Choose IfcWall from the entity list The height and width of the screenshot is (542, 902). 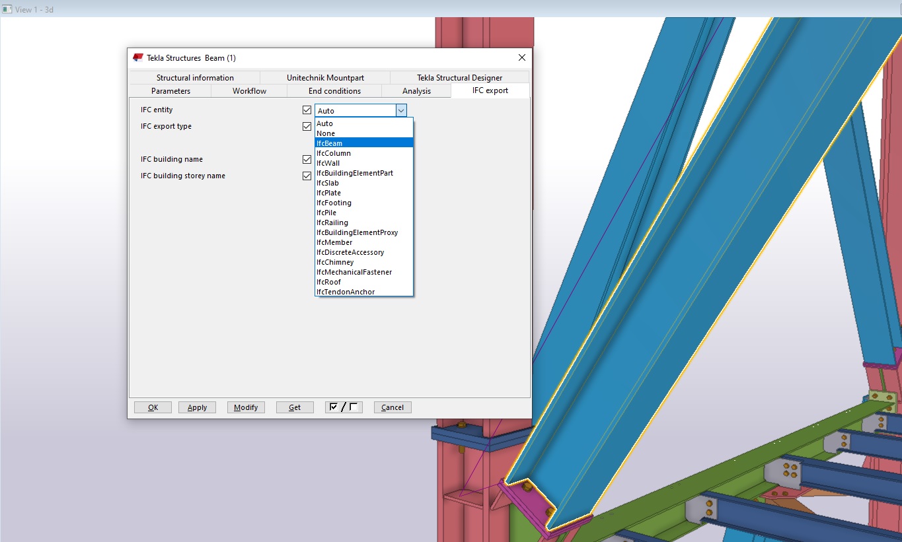tap(364, 163)
